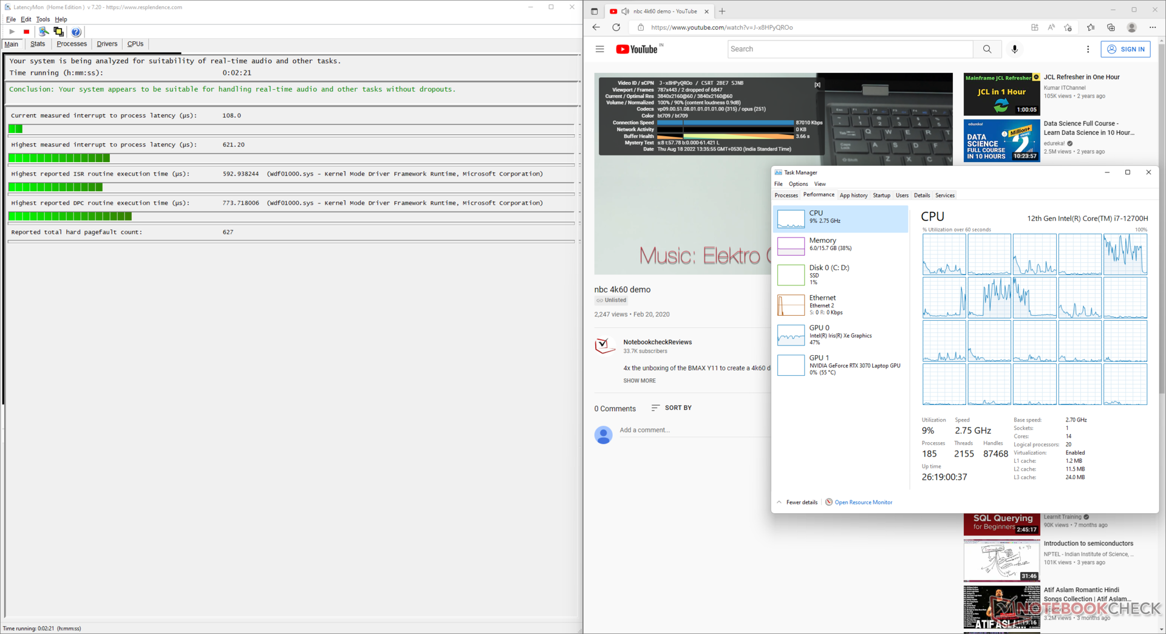Open Introduction to semiconductors video thumbnail
Viewport: 1166px width, 634px height.
(x=1001, y=561)
